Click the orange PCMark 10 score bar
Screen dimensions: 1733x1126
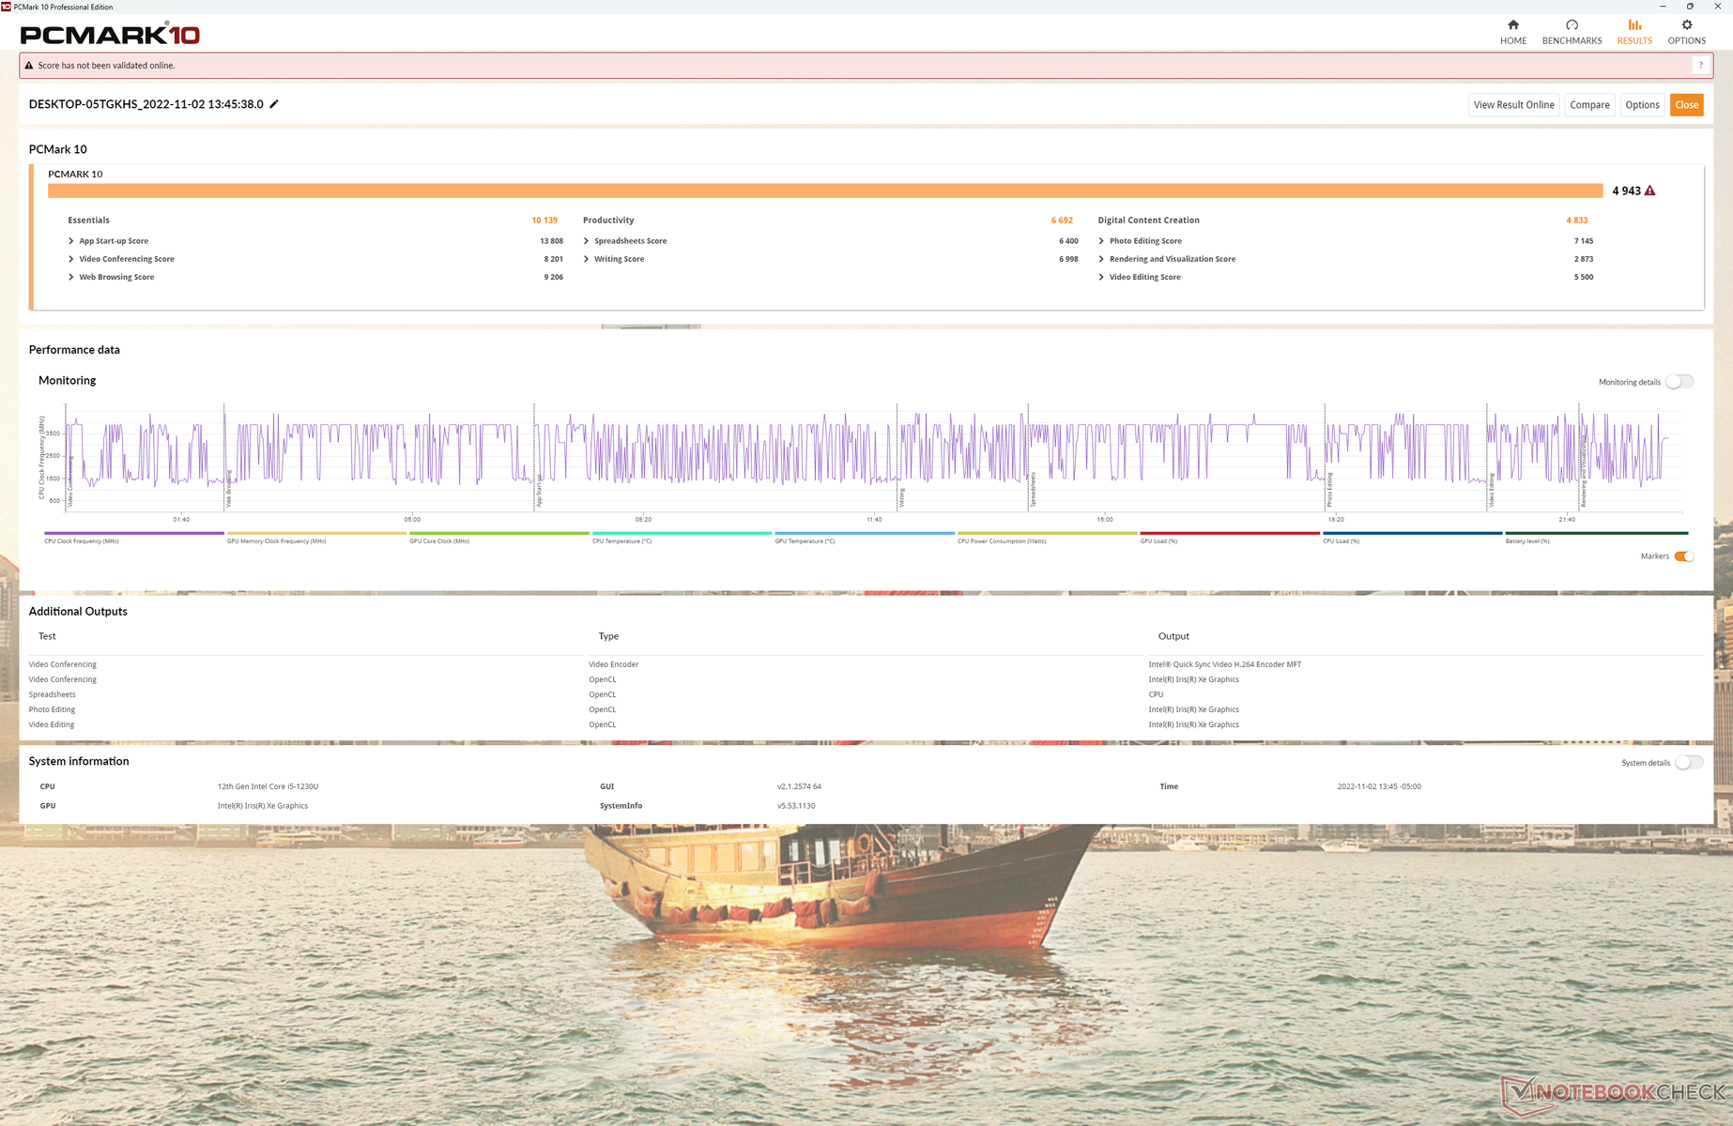[825, 190]
